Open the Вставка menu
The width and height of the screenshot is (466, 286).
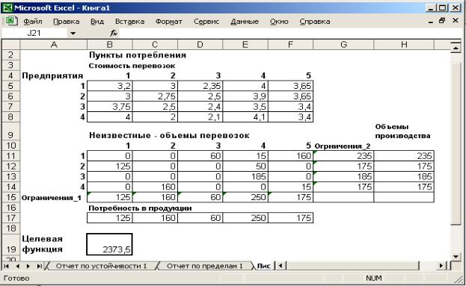point(129,22)
